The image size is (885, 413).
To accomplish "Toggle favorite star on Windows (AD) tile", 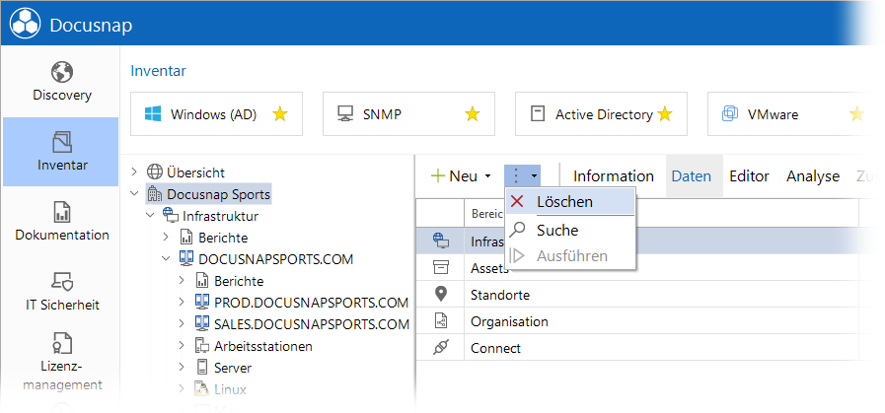I will (280, 114).
